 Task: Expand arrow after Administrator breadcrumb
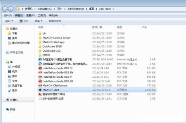tap(87, 9)
